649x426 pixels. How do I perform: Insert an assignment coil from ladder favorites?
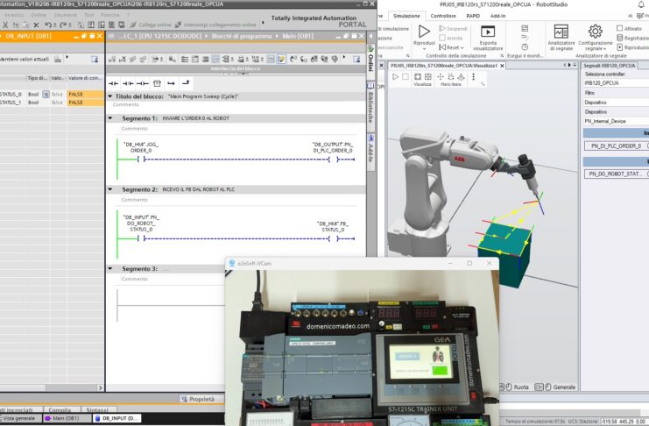(x=143, y=83)
